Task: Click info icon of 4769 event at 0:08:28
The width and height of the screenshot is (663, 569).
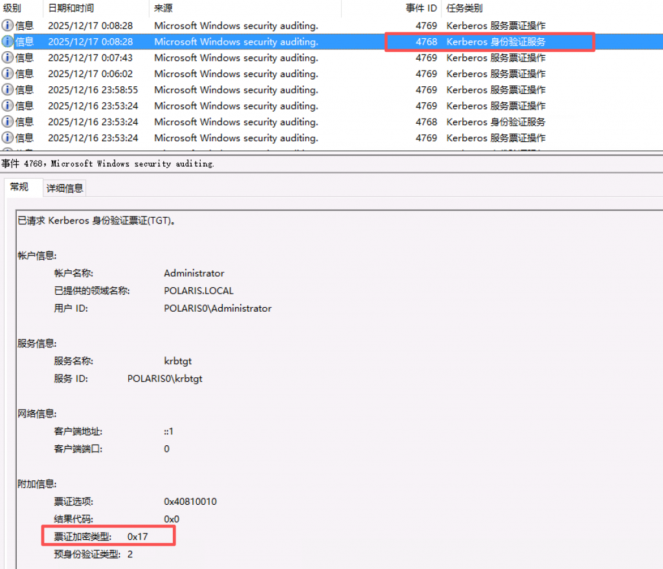Action: point(7,26)
